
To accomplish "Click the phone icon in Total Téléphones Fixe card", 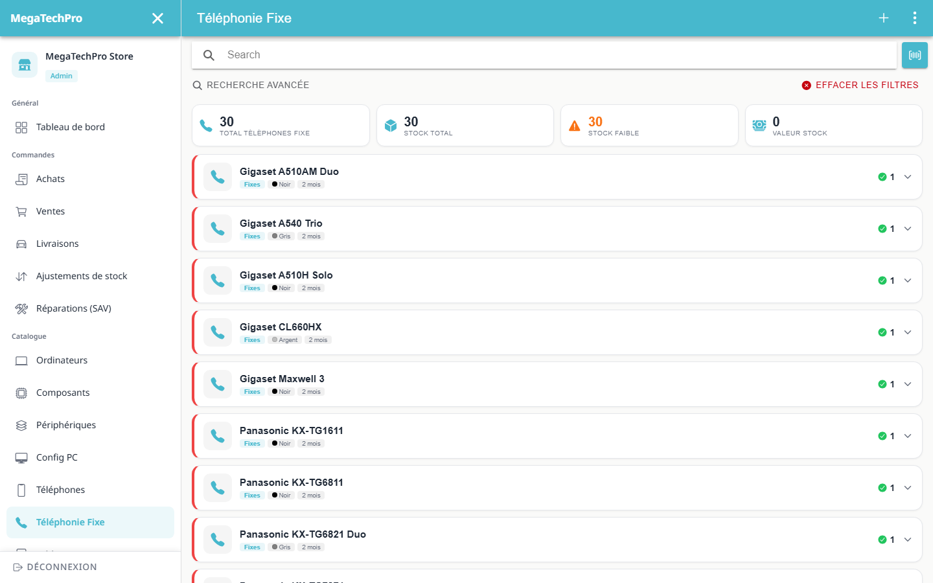I will [x=206, y=126].
